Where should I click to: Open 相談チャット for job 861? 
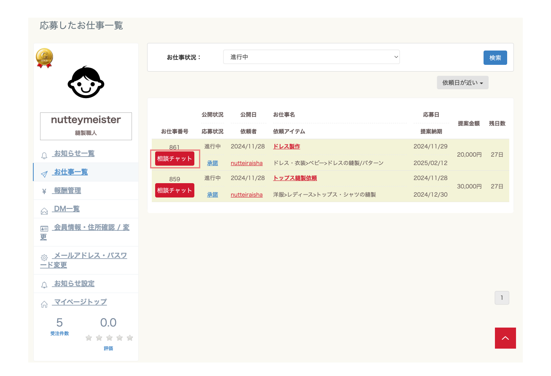[175, 159]
